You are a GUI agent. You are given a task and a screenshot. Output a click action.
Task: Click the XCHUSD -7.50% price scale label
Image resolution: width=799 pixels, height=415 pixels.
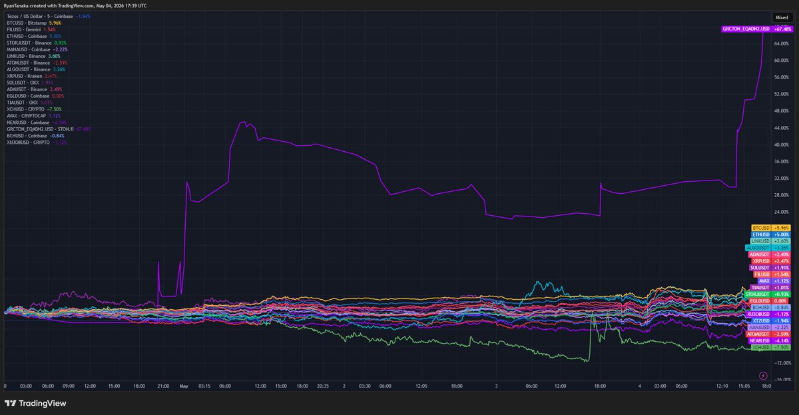point(771,347)
